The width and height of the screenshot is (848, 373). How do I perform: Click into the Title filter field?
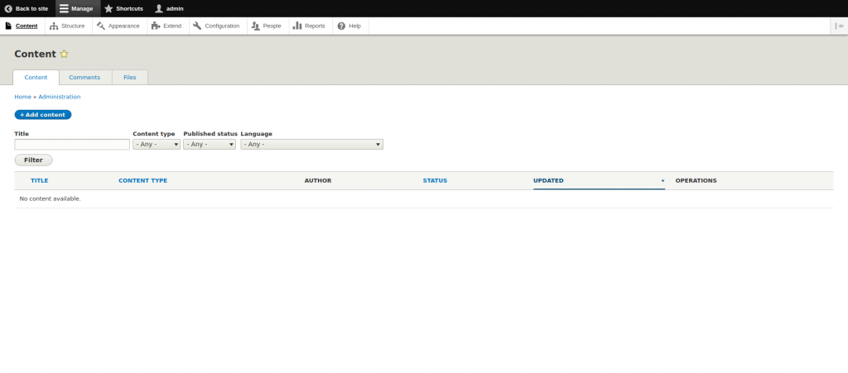(72, 144)
